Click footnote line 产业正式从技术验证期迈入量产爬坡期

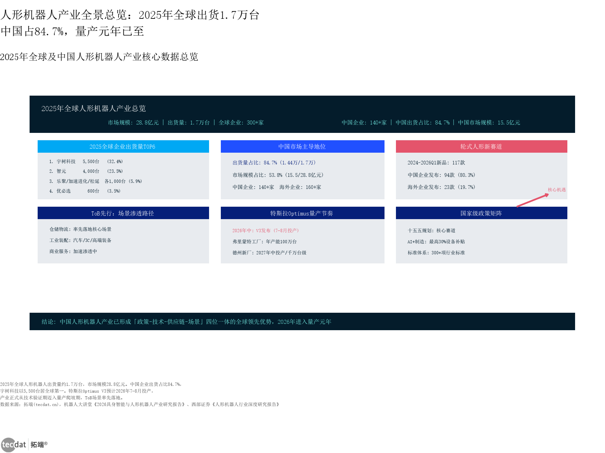(x=62, y=398)
